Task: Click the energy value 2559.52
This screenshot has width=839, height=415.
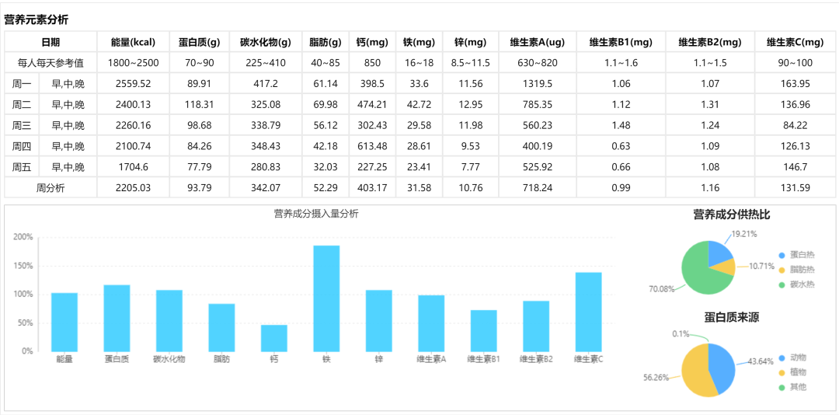Action: click(134, 84)
